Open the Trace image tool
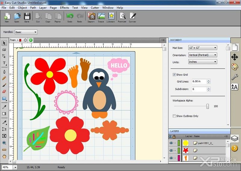Image resolution: width=241 pixels, height=171 pixels. (101, 17)
